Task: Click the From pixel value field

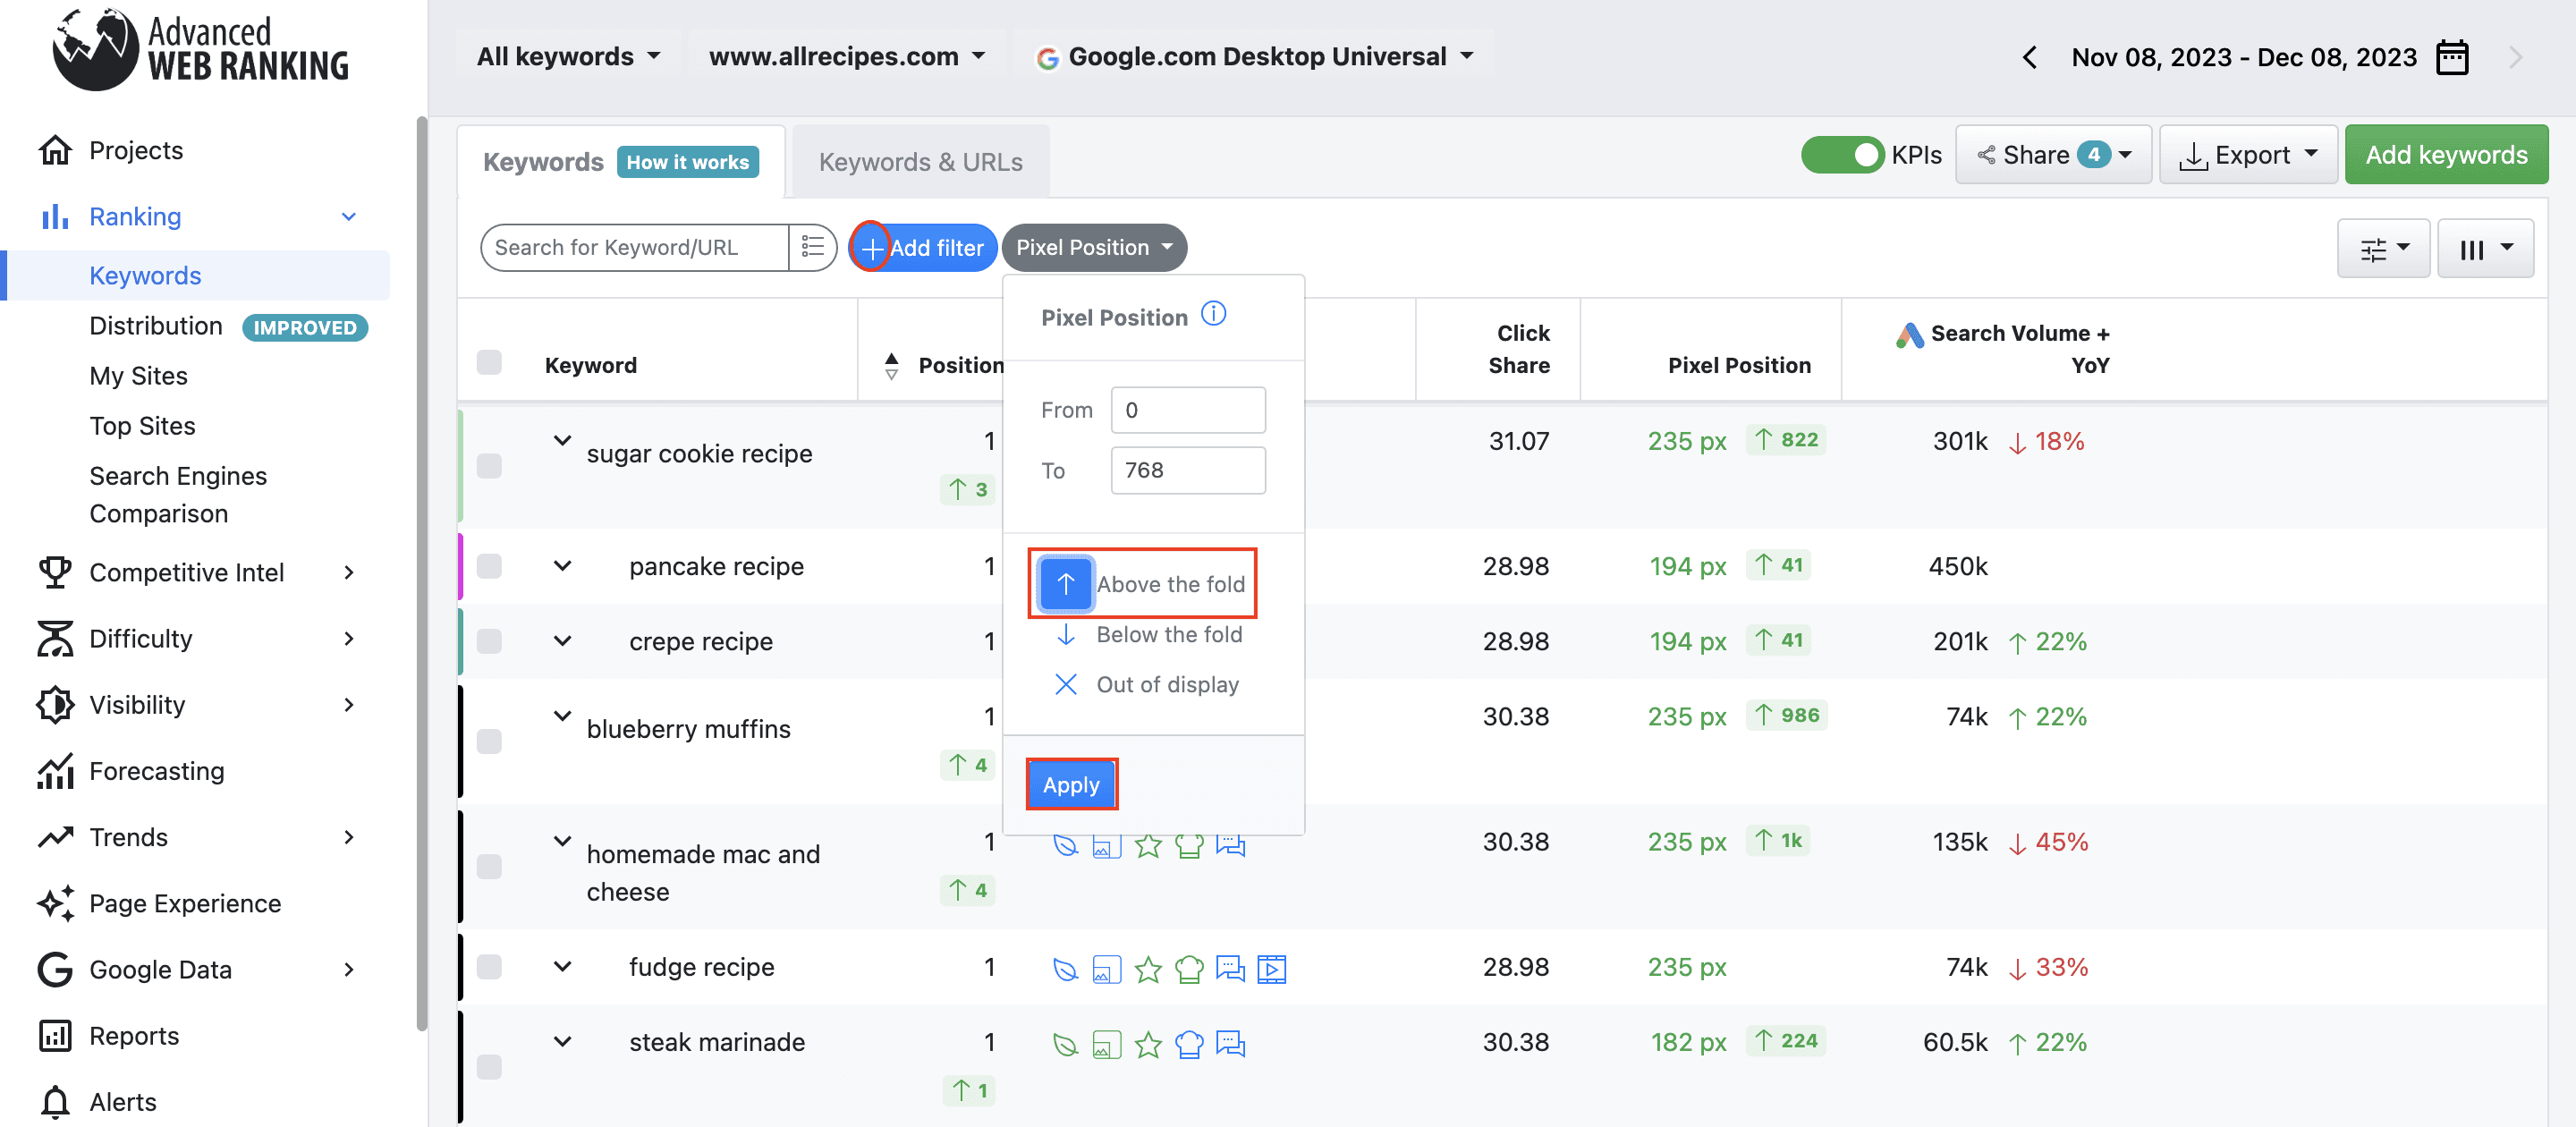Action: tap(1188, 410)
